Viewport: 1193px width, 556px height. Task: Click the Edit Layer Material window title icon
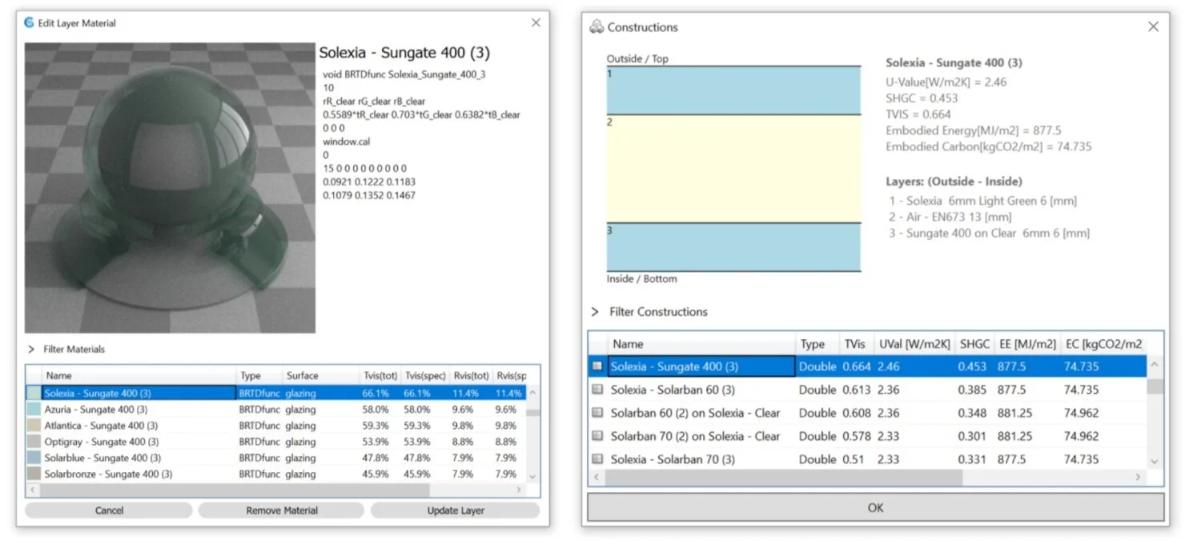click(x=29, y=23)
